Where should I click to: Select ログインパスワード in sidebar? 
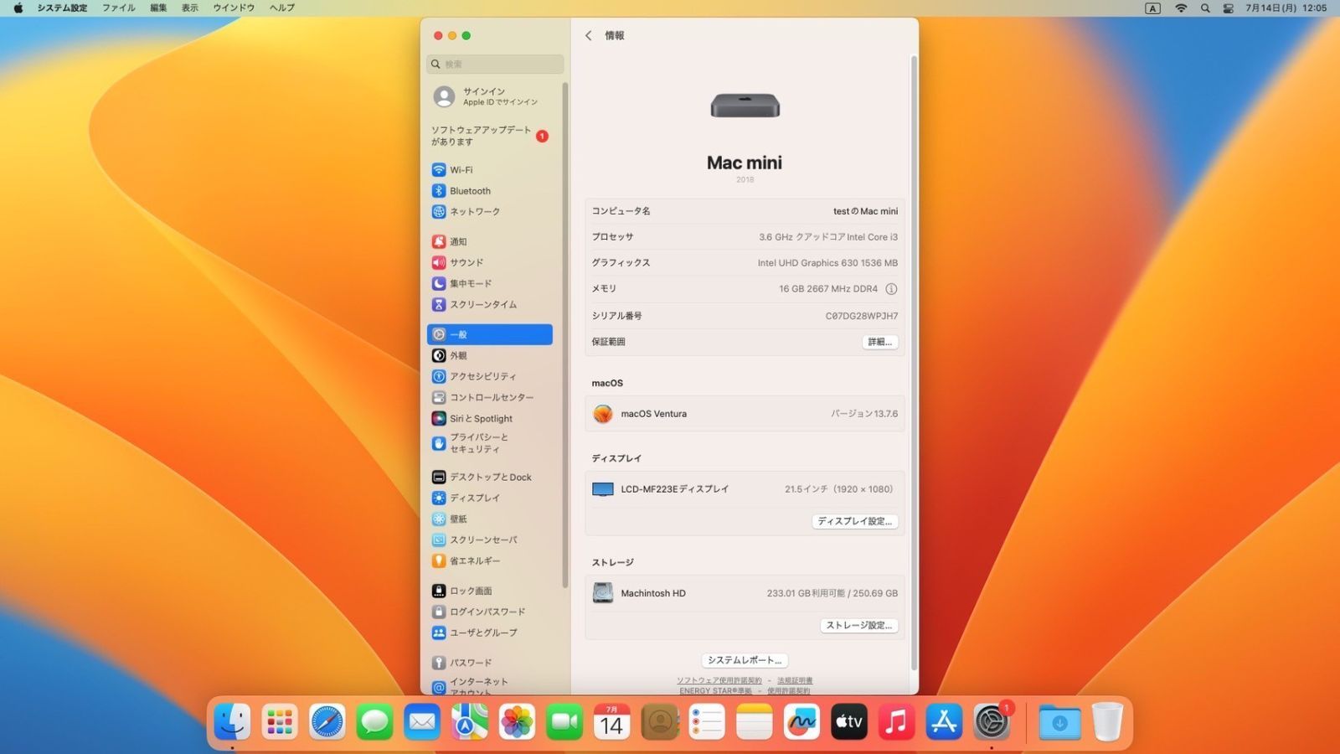pyautogui.click(x=490, y=612)
